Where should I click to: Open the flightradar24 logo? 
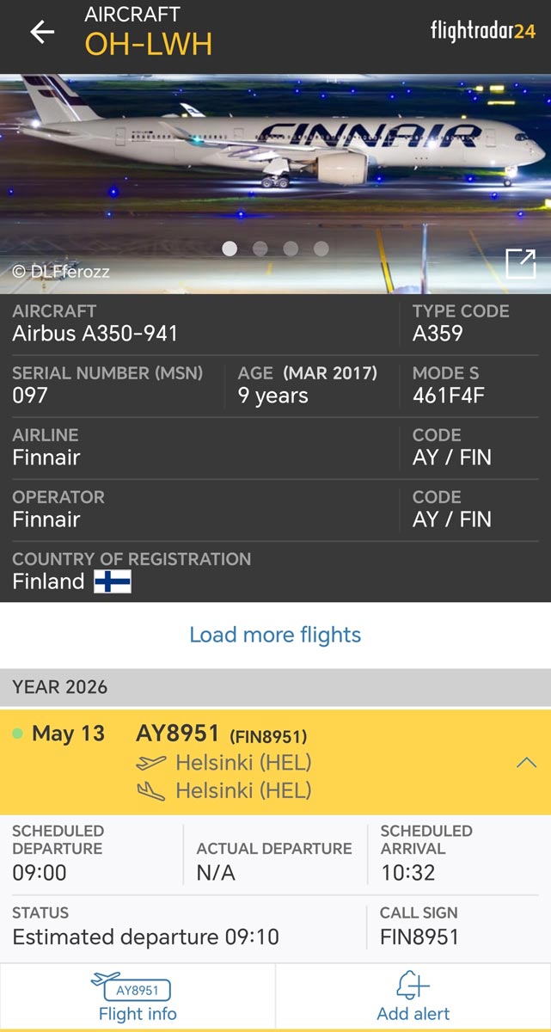[482, 31]
